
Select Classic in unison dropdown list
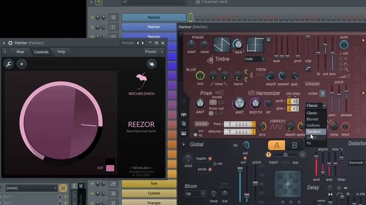[316, 113]
